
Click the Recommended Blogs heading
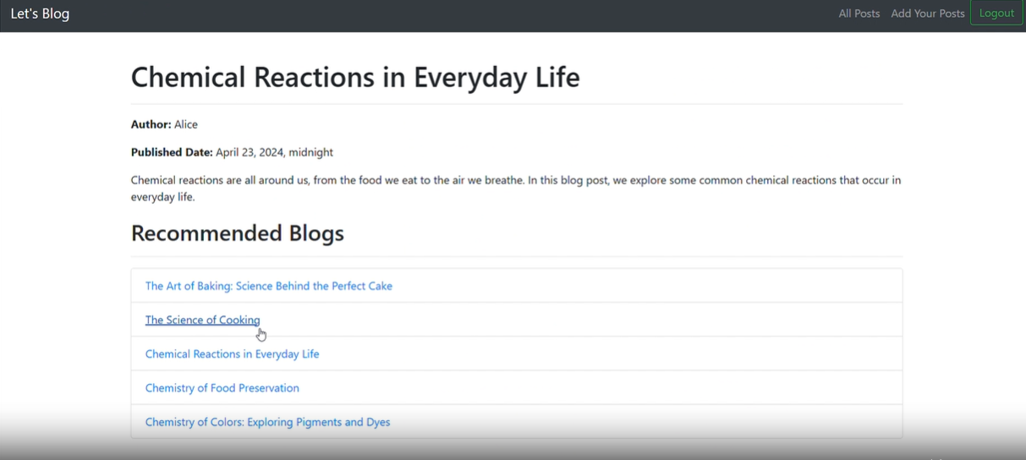pos(237,233)
